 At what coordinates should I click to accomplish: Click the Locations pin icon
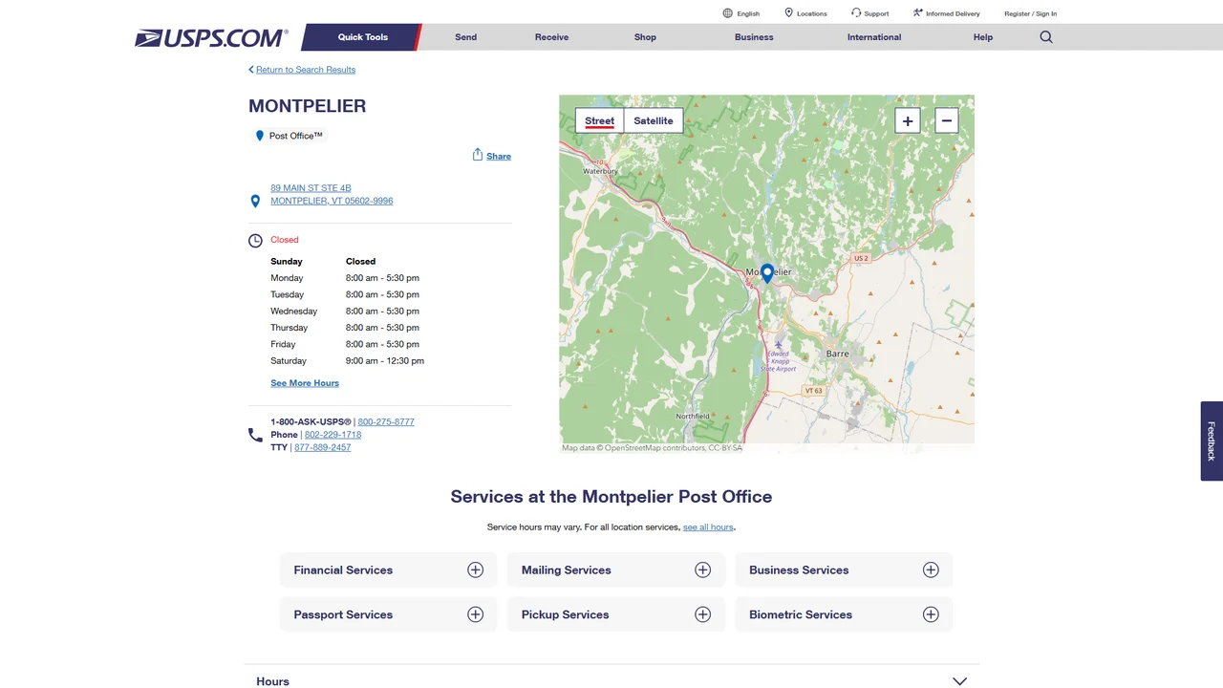click(x=789, y=13)
